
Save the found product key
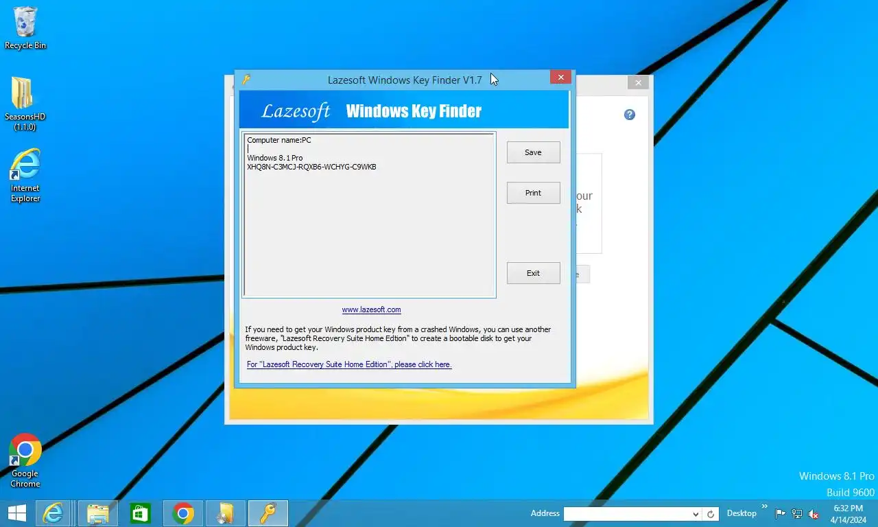tap(533, 152)
